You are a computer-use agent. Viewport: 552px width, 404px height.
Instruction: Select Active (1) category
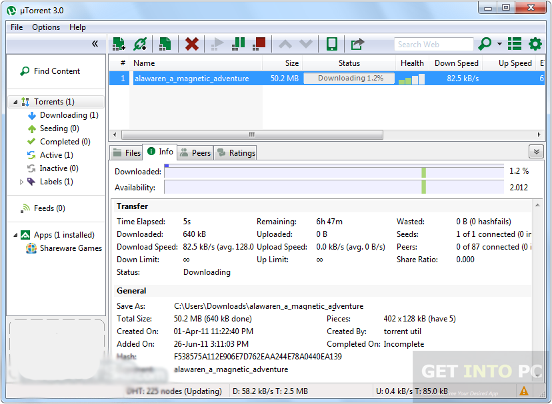coord(50,155)
